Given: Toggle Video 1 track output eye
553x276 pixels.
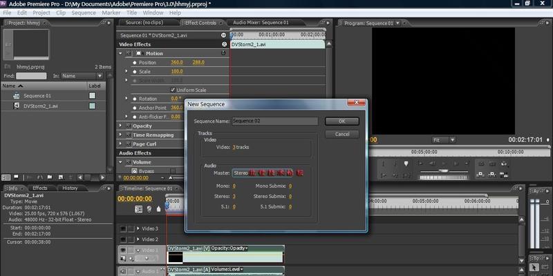Looking at the screenshot, I should 124,250.
